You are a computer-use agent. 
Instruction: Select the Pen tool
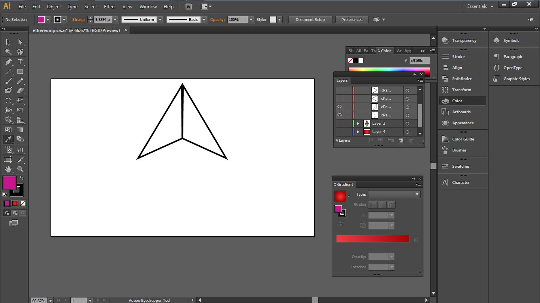[8, 62]
